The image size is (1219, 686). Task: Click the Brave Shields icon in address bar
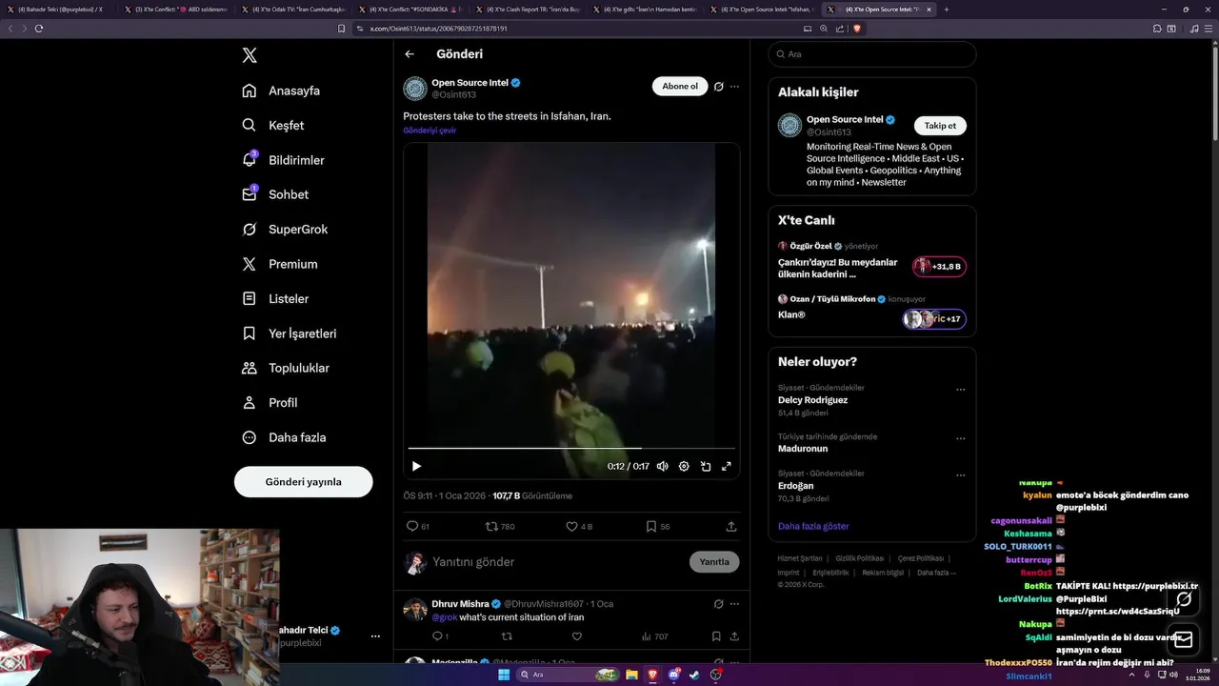(x=857, y=29)
